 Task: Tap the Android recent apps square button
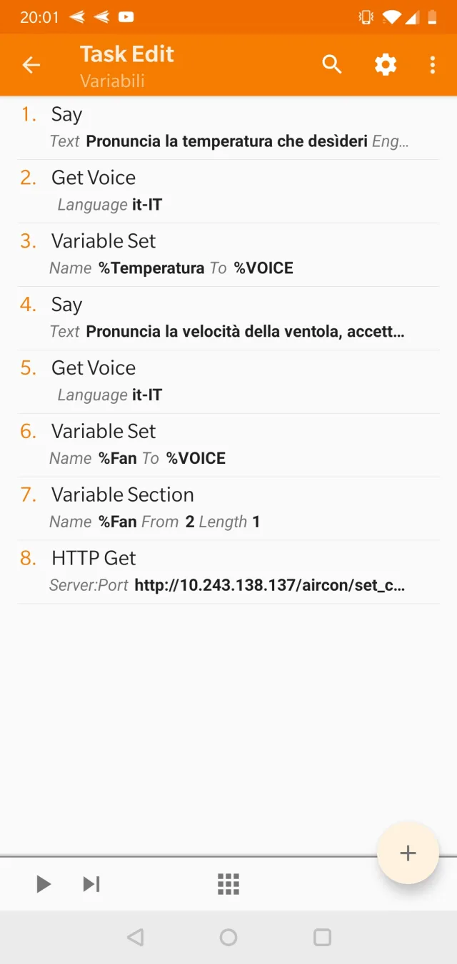click(321, 938)
